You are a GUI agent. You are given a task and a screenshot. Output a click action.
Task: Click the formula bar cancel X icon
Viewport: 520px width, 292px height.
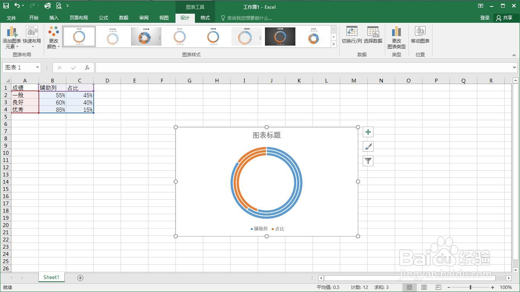tap(60, 68)
